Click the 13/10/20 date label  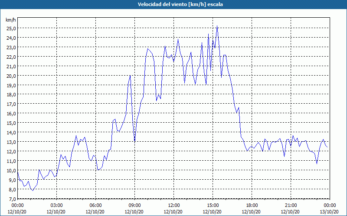329,212
